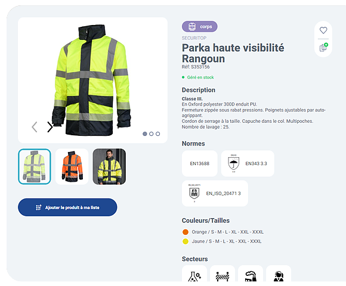Click Nombre de lavage : 25. text
The height and width of the screenshot is (286, 346).
(x=205, y=127)
